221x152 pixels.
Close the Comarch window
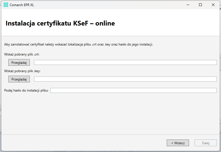tap(213, 5)
